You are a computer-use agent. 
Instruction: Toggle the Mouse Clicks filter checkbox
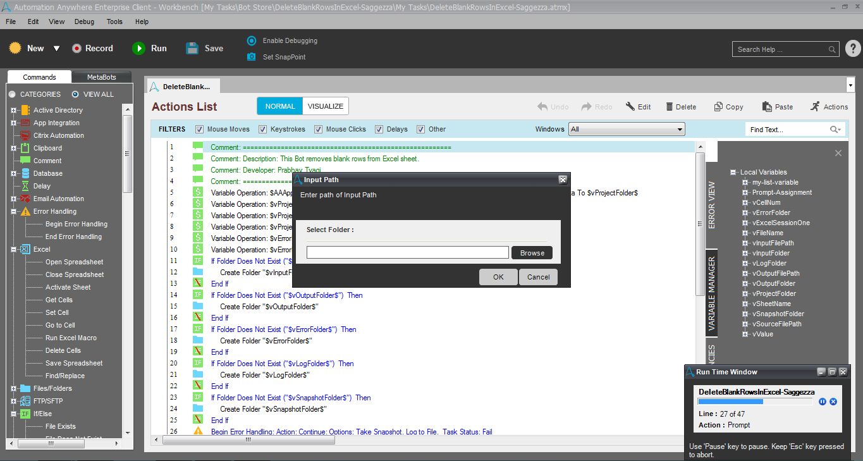(319, 129)
